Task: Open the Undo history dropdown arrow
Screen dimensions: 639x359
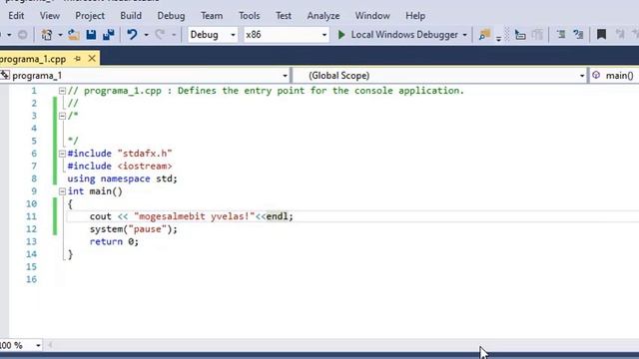Action: (x=146, y=35)
